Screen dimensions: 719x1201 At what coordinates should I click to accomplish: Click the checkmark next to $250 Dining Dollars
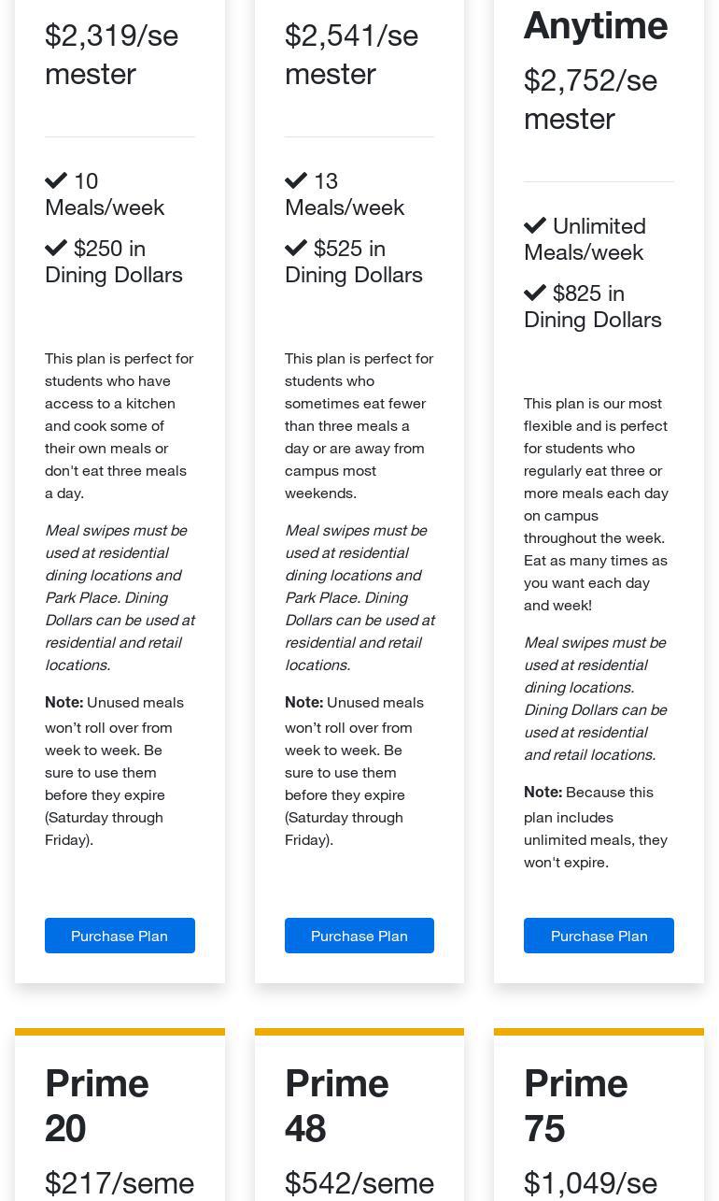(x=56, y=248)
